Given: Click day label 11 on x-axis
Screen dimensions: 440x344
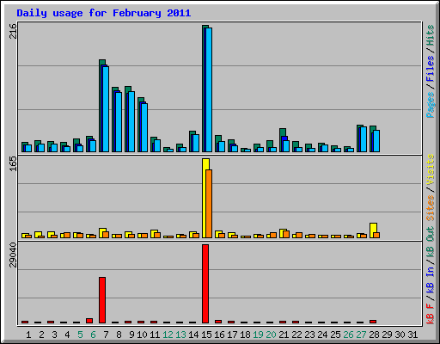Looking at the screenshot, I should point(155,335).
